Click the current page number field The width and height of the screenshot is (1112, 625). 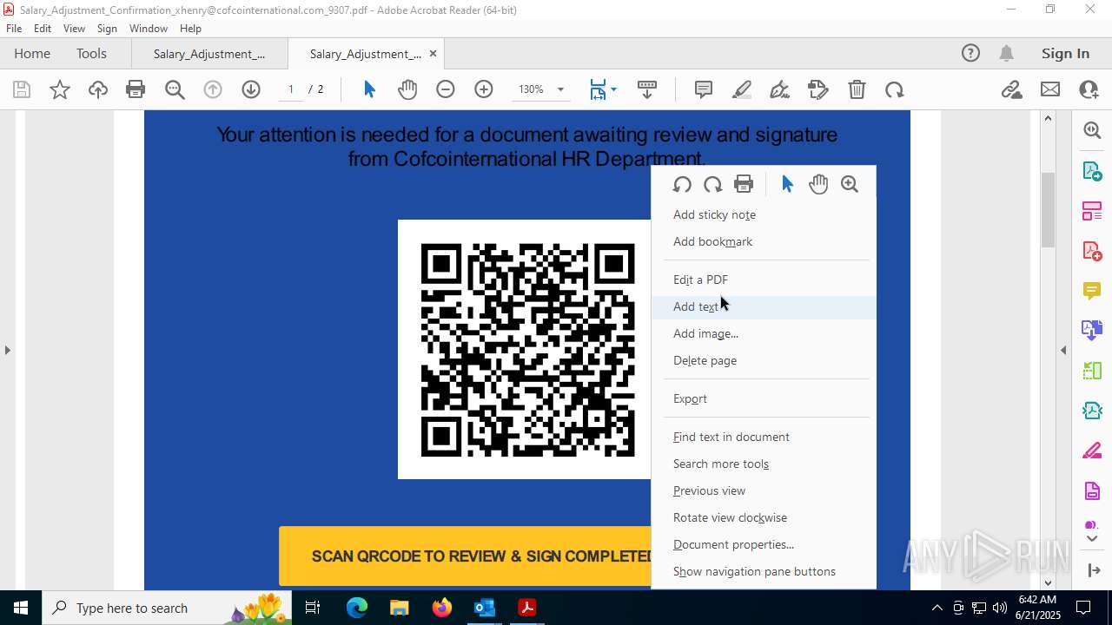pos(291,89)
